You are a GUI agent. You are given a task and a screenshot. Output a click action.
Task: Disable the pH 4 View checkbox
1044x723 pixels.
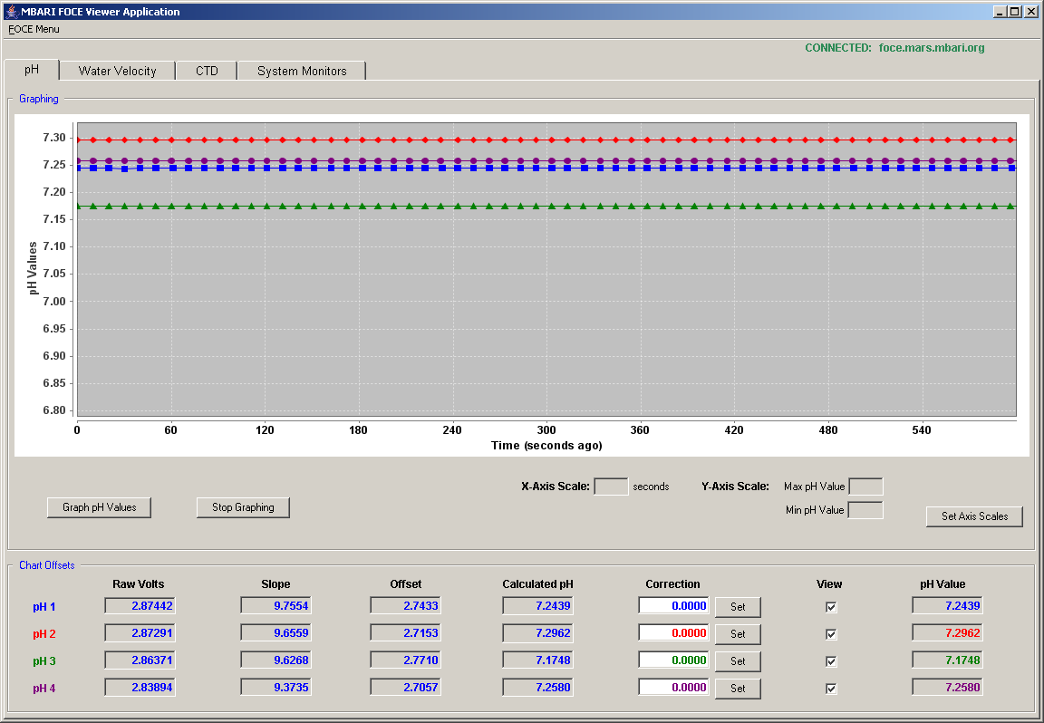(x=831, y=689)
